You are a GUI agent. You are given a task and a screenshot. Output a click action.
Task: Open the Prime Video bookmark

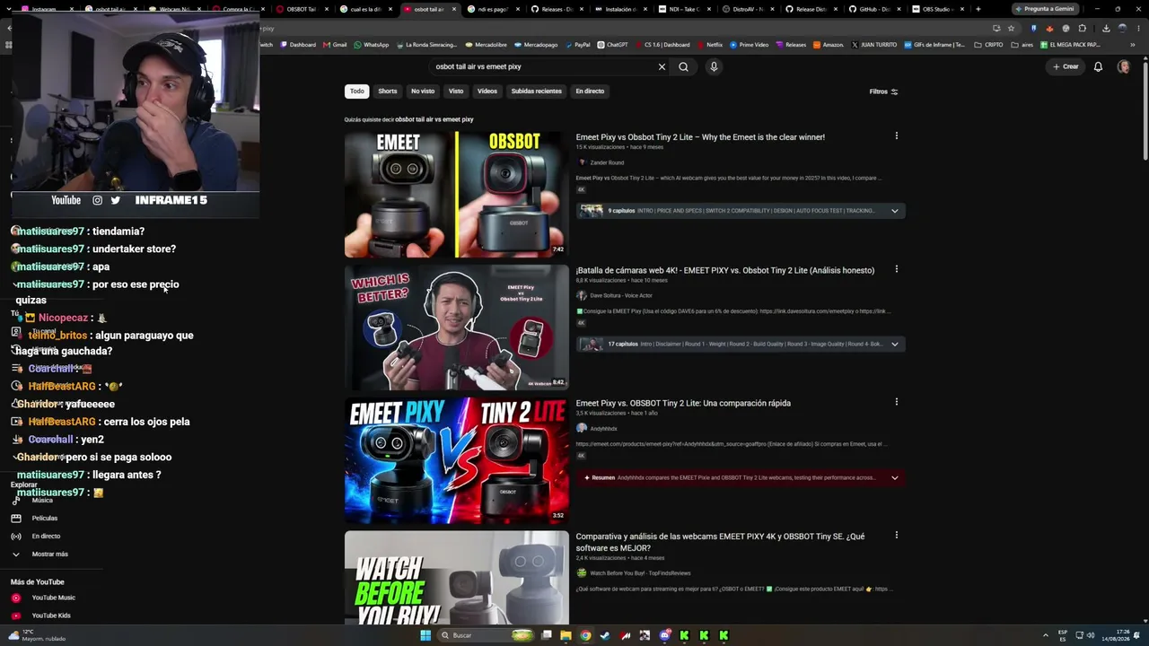point(749,45)
